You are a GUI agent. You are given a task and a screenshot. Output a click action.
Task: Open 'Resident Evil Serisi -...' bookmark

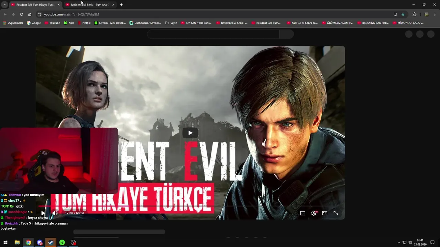tap(232, 23)
